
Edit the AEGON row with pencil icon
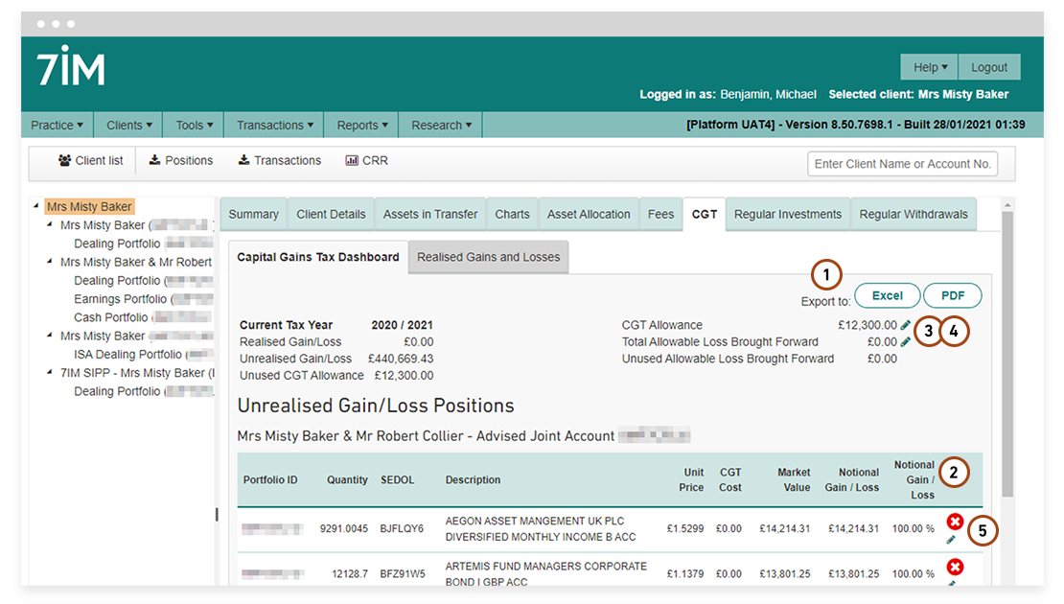click(951, 540)
